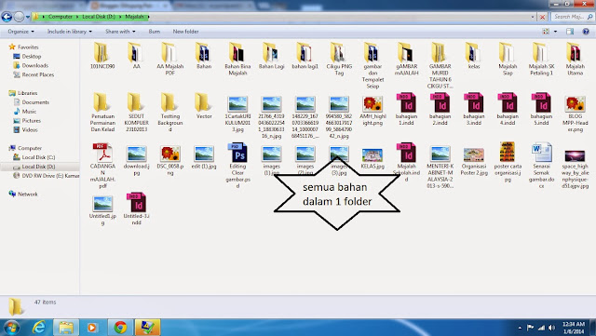
Task: Open the Bahan Bina Majalah folder
Action: (x=237, y=58)
